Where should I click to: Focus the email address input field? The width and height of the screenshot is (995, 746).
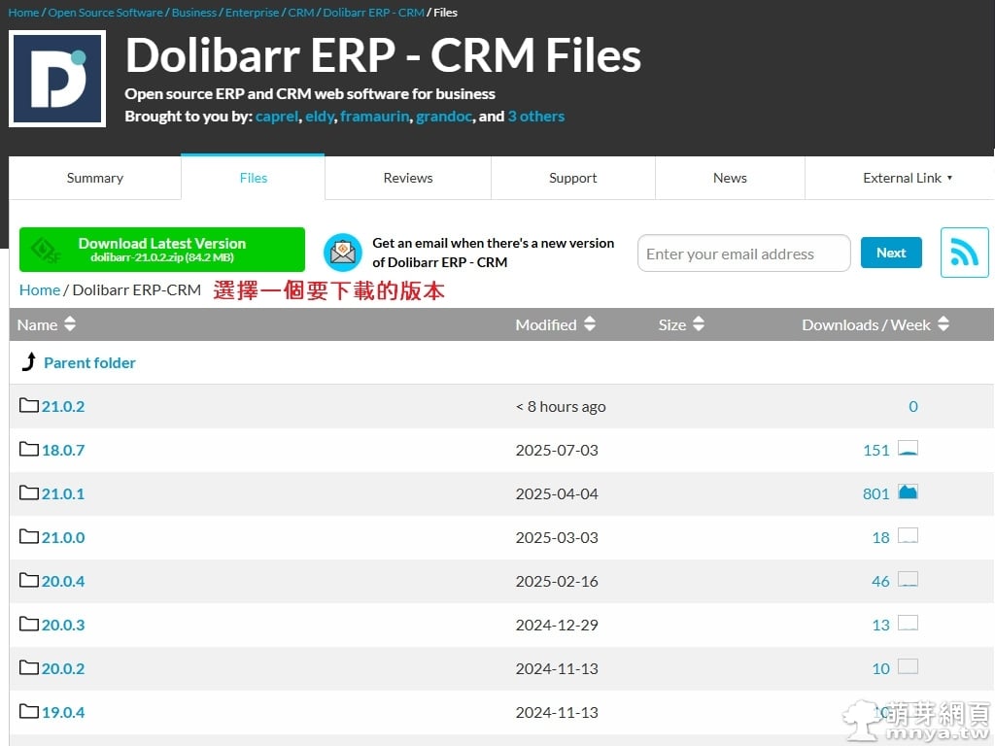tap(743, 254)
